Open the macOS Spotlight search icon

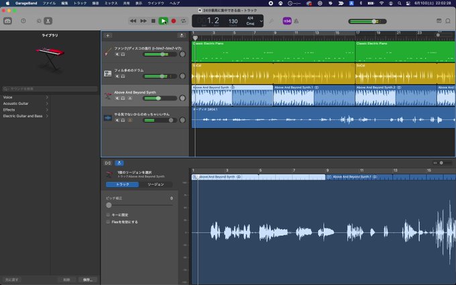[x=400, y=3]
